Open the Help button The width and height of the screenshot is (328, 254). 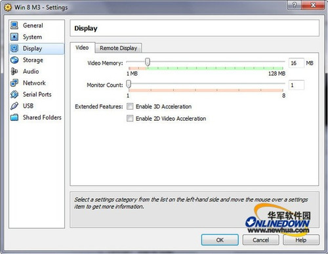point(301,240)
